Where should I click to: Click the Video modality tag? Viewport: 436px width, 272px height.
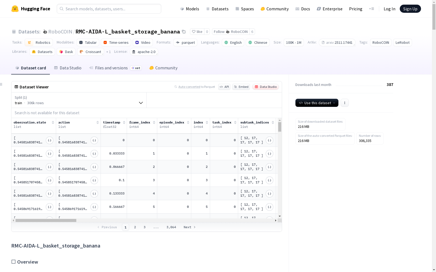click(x=143, y=42)
